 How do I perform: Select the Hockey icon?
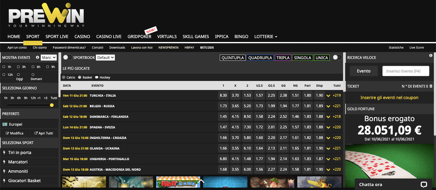coord(97,77)
